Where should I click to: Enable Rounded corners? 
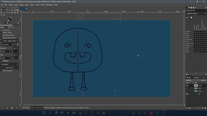tap(1, 35)
